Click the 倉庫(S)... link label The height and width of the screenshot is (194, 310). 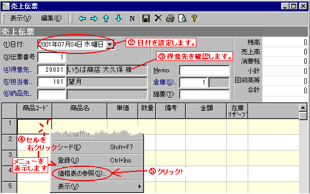(165, 82)
